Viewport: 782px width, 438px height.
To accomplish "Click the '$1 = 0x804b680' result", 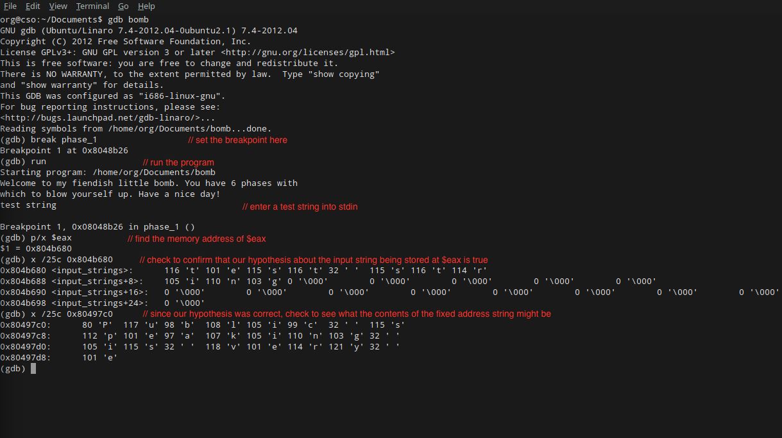I will [36, 249].
